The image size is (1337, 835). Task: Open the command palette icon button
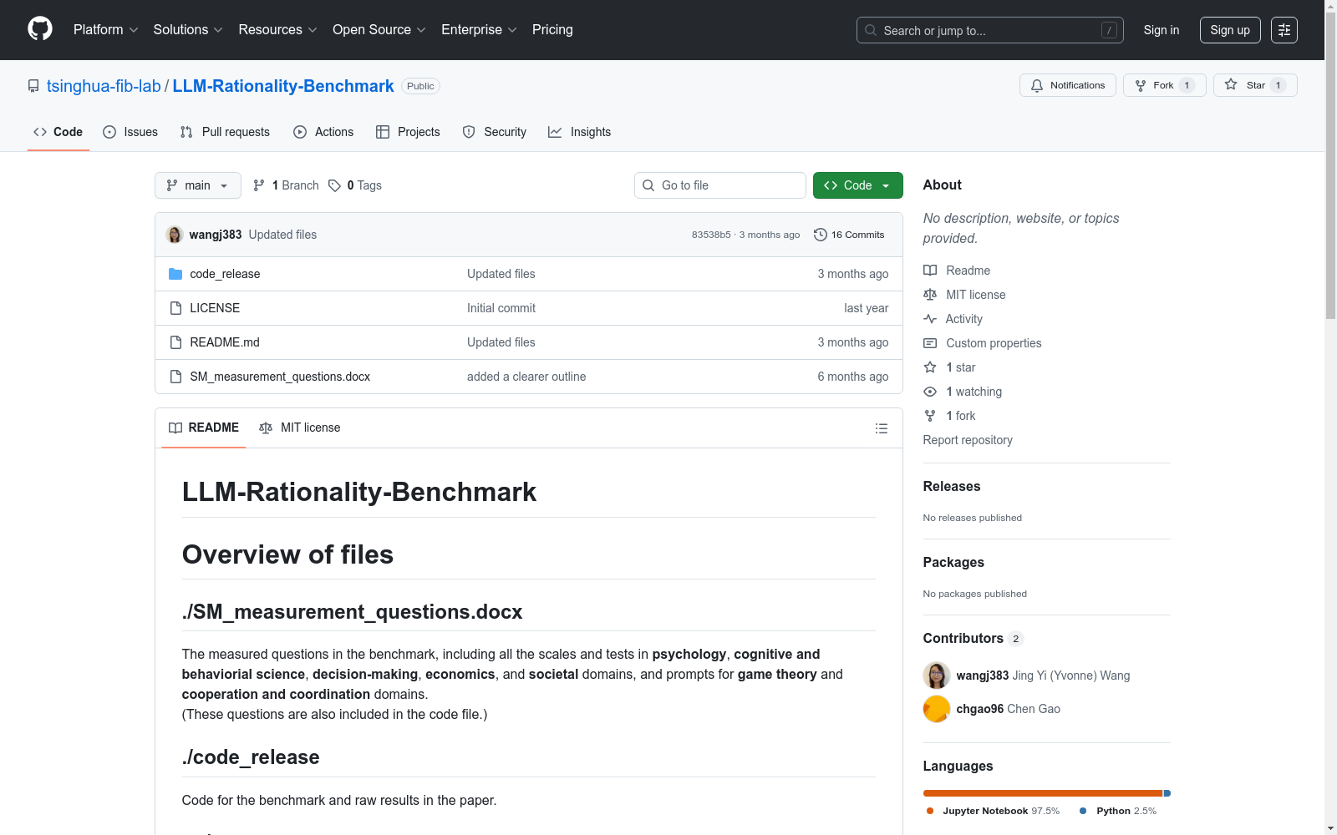click(1284, 30)
